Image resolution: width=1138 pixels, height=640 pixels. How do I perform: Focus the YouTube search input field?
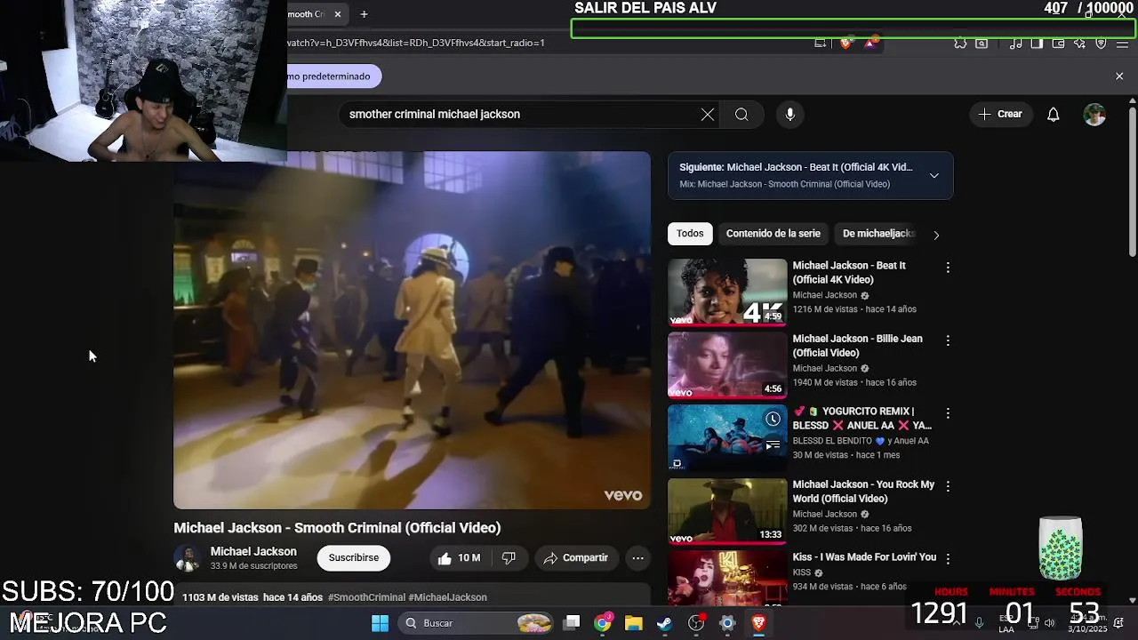coord(520,114)
